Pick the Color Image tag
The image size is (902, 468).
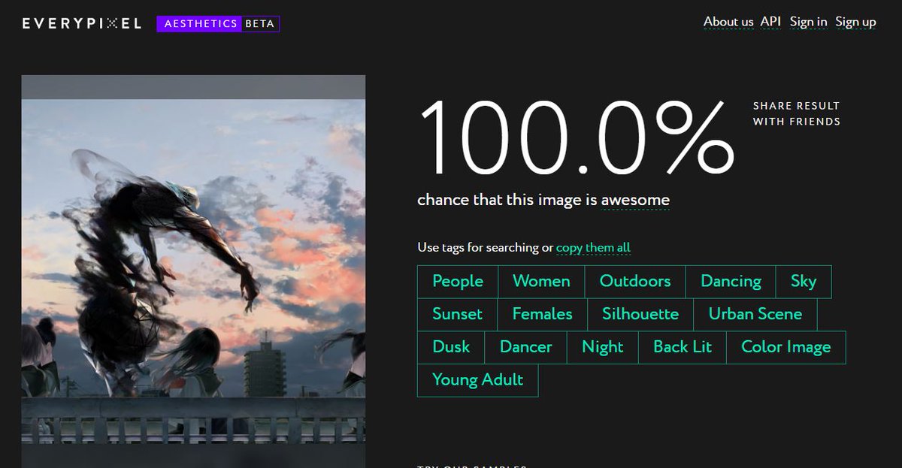pos(786,348)
